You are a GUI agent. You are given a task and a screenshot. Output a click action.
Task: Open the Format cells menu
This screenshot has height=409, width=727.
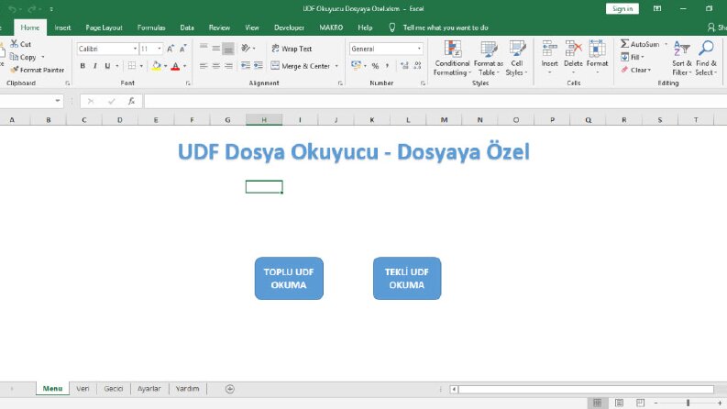pyautogui.click(x=597, y=57)
